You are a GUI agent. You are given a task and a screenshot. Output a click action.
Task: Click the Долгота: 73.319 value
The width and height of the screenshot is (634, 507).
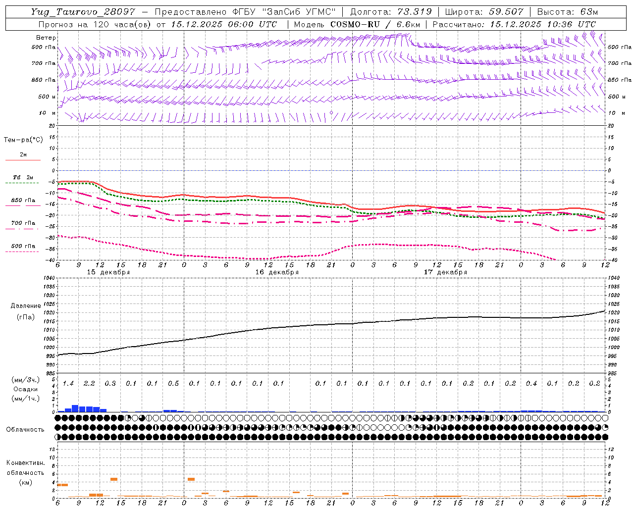point(390,12)
